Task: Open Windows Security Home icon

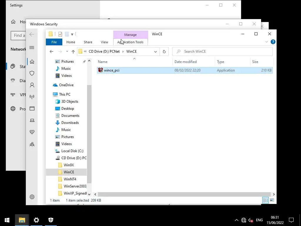Action: point(32,62)
